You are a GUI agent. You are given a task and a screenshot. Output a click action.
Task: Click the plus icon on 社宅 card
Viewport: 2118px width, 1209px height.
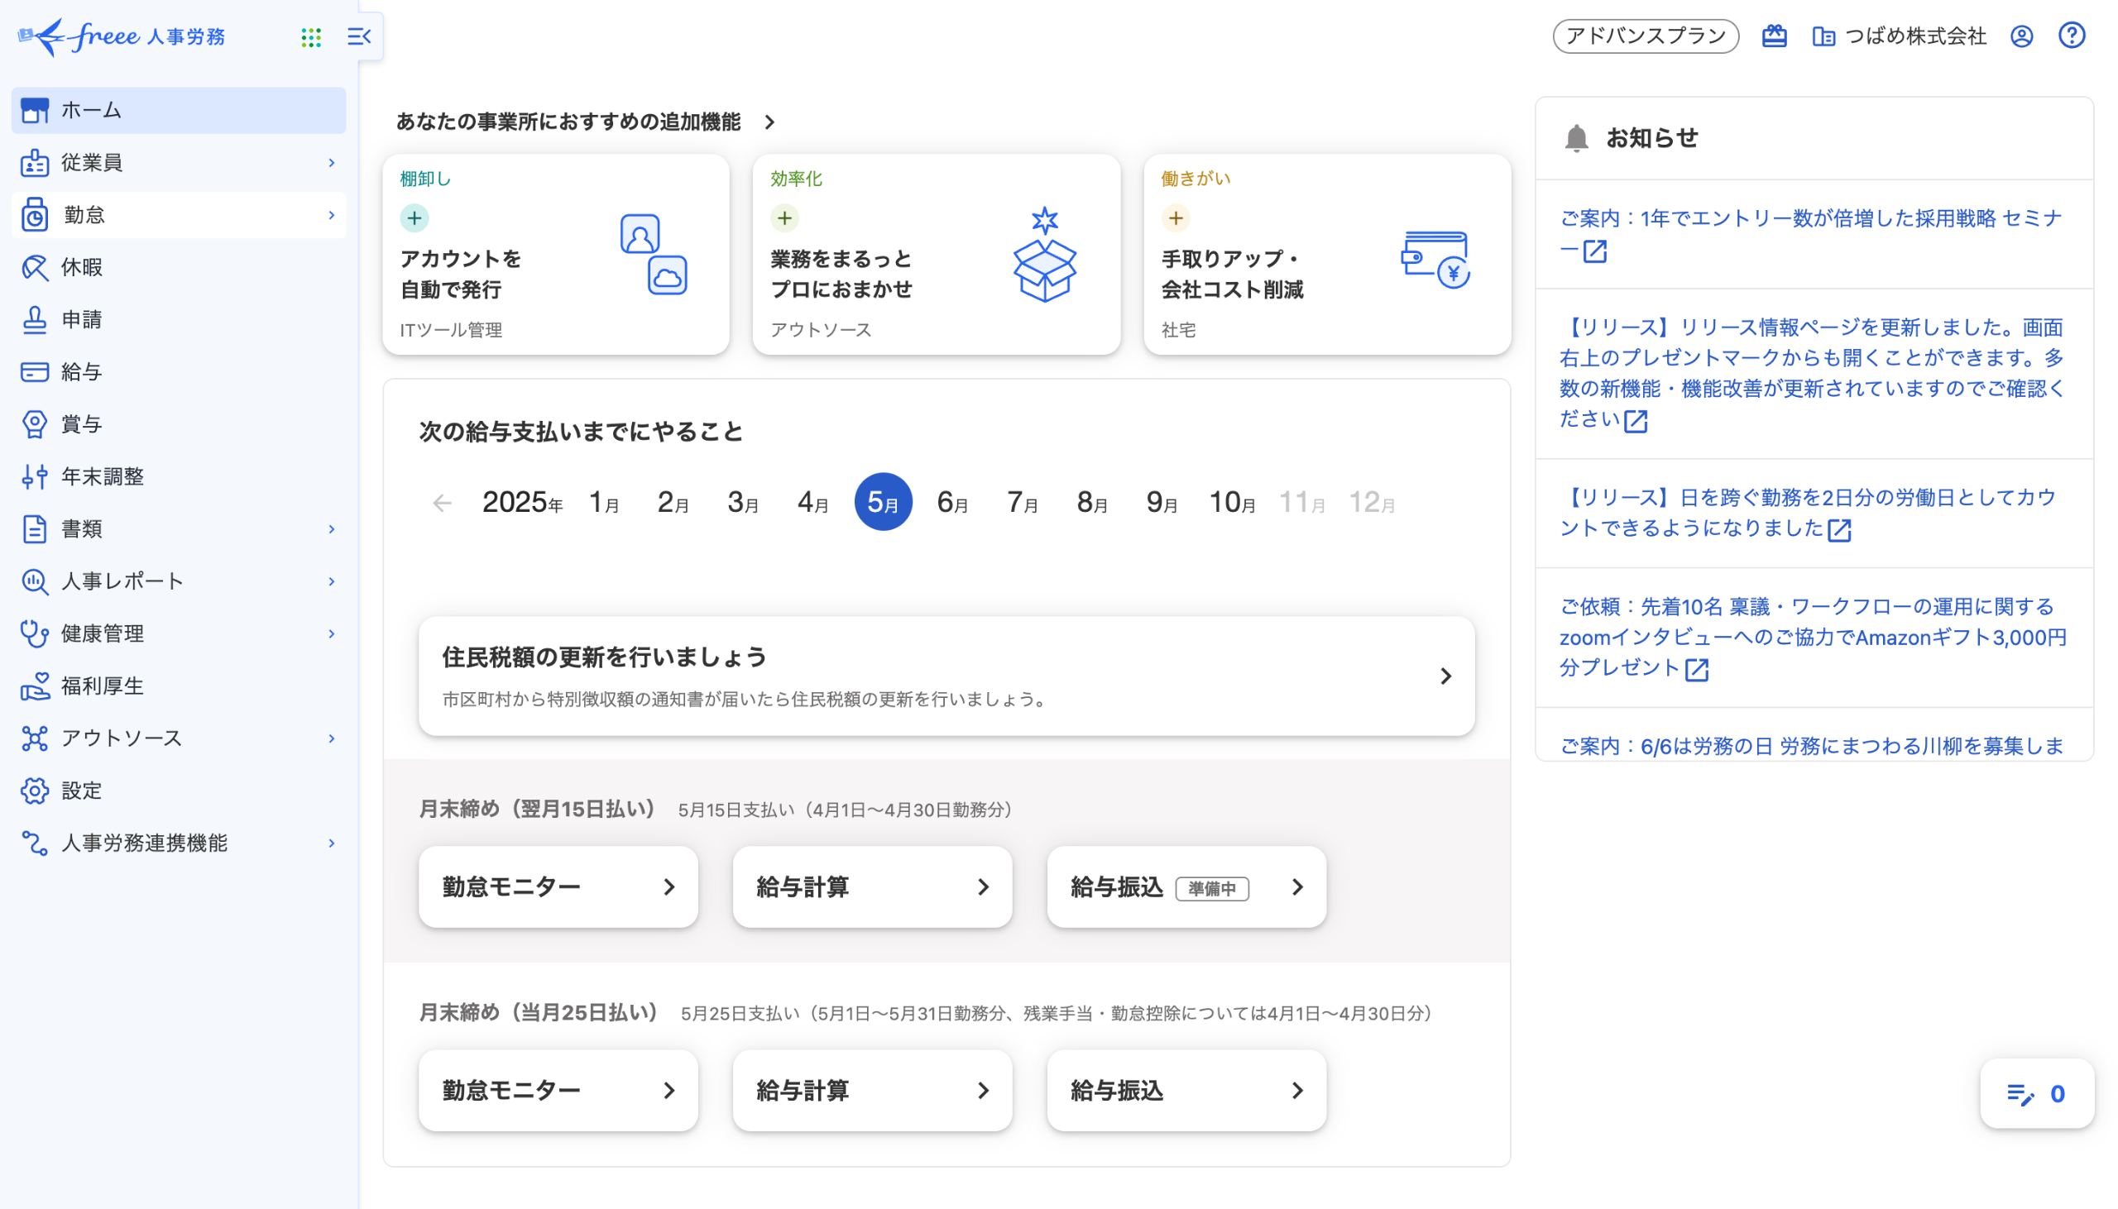1176,218
